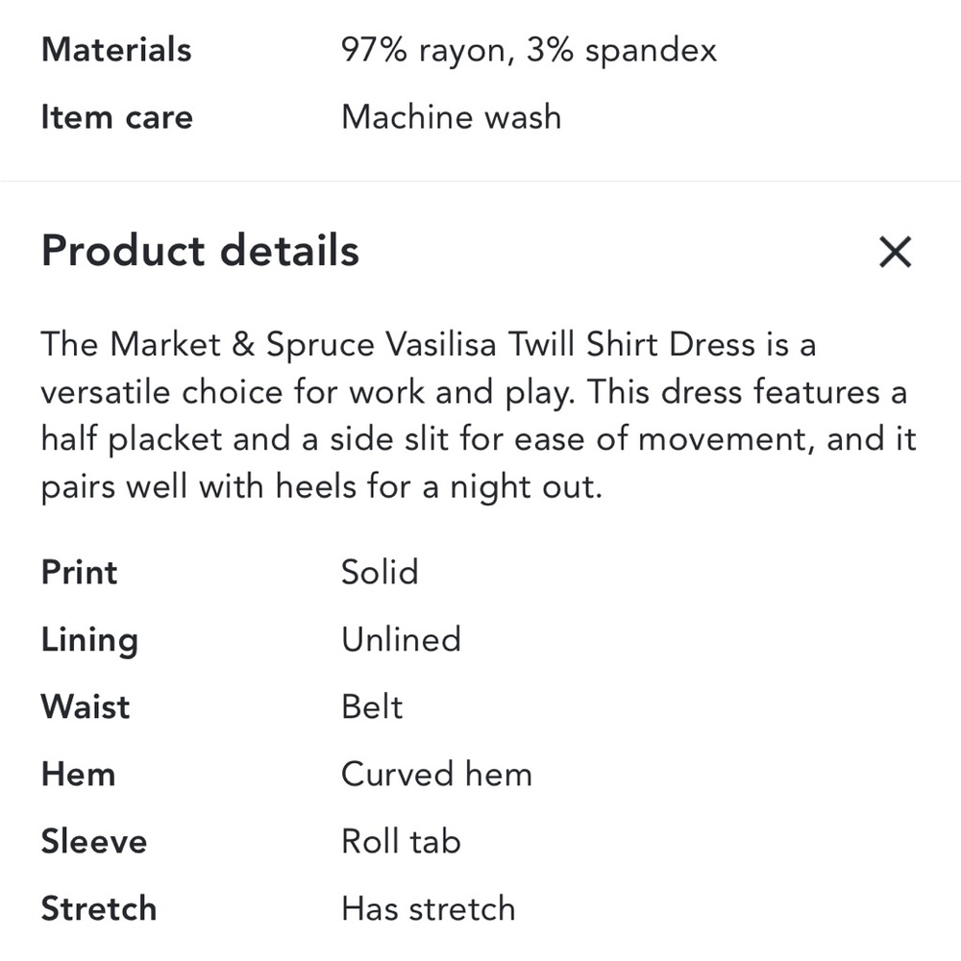The height and width of the screenshot is (961, 961).
Task: Tap the Machine wash value
Action: point(451,117)
